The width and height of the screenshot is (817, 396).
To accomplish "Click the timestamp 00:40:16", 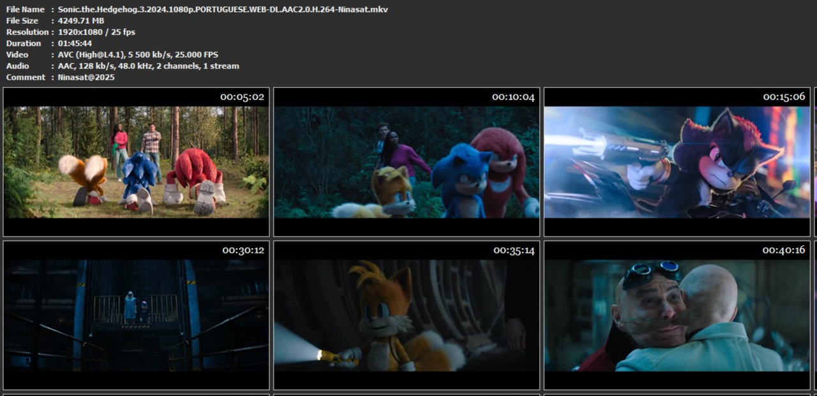I will [784, 250].
